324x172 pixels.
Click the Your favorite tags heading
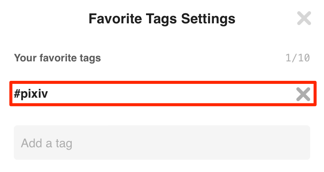tap(57, 58)
